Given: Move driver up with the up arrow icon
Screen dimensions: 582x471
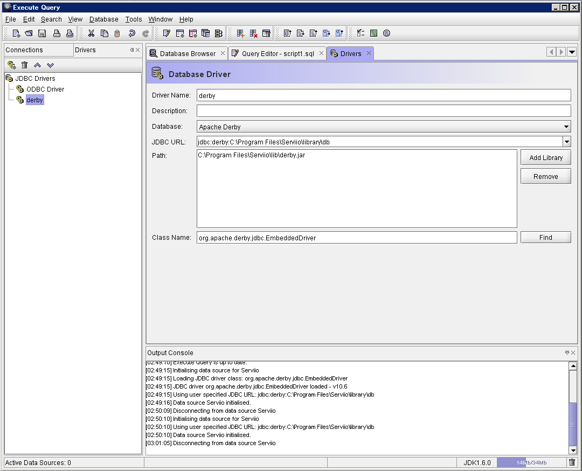Looking at the screenshot, I should 37,65.
